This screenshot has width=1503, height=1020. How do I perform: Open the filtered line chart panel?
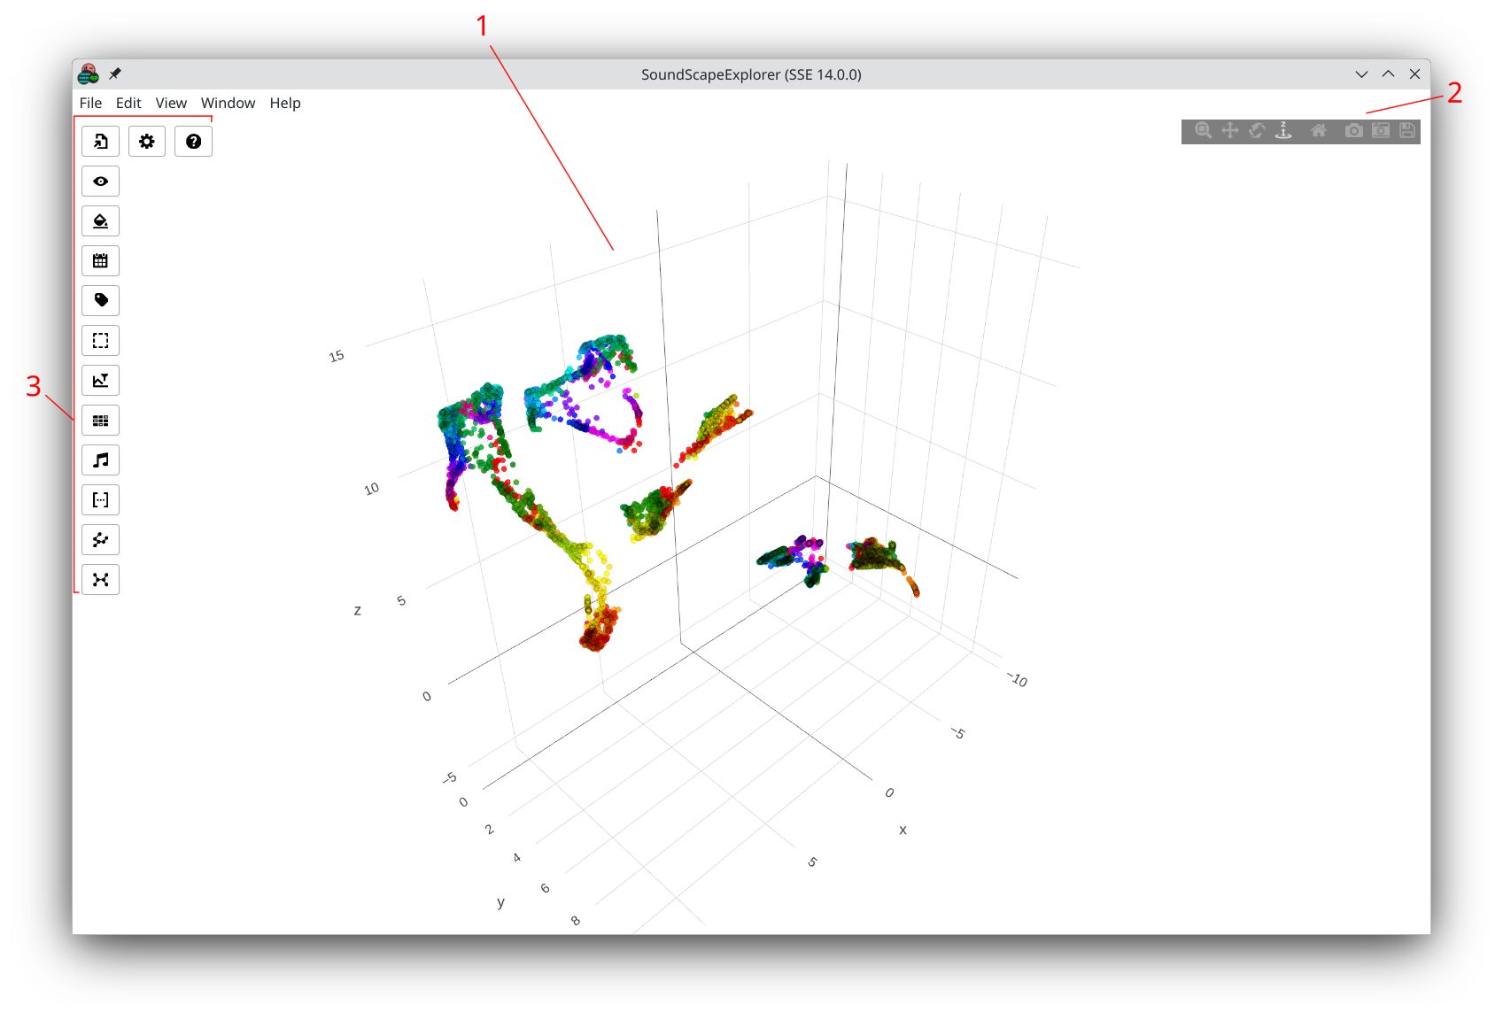tap(101, 381)
